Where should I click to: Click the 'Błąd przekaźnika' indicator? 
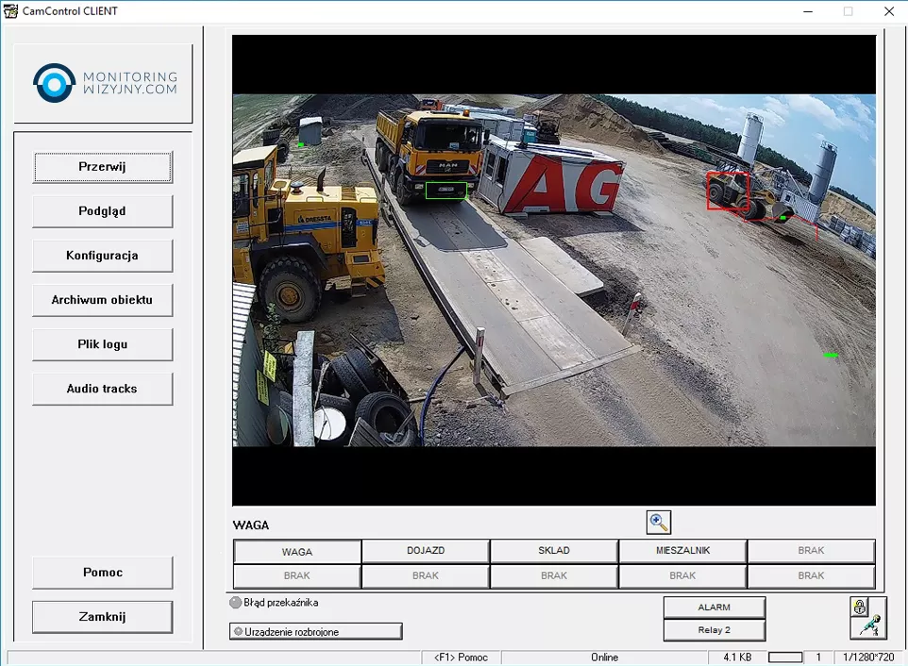[236, 603]
